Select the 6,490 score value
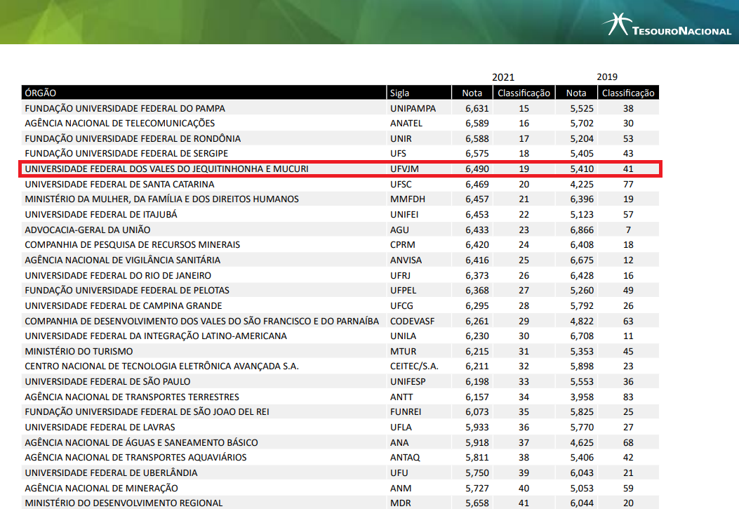The image size is (739, 509). (477, 169)
